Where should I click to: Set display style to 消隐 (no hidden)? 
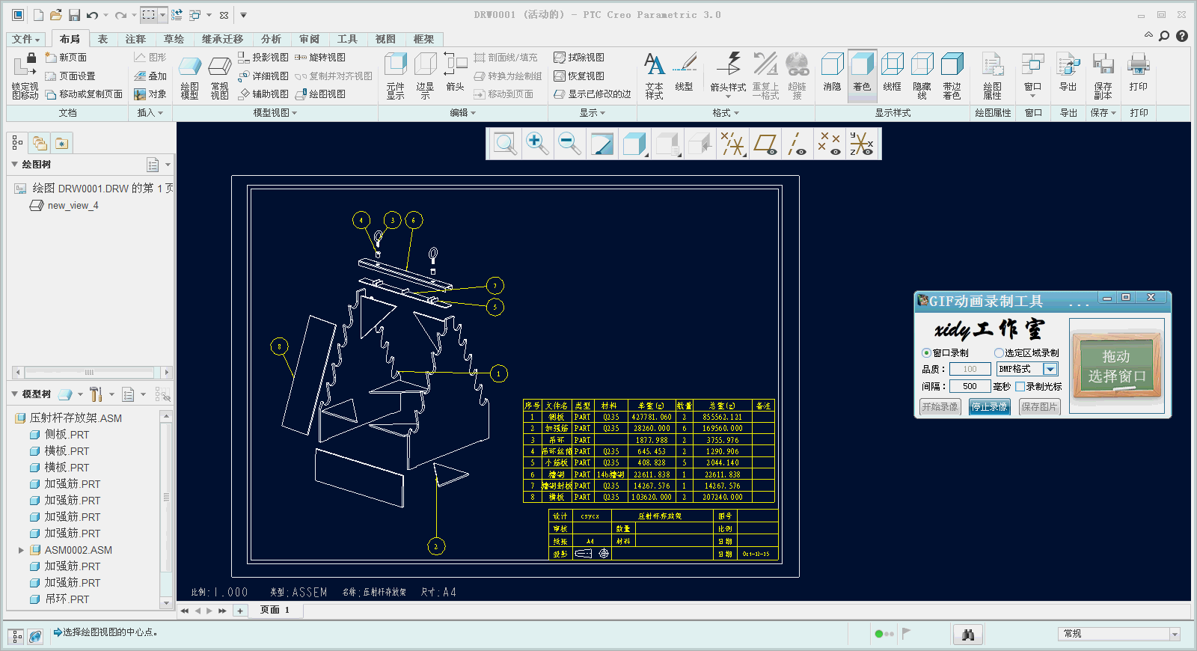point(832,73)
